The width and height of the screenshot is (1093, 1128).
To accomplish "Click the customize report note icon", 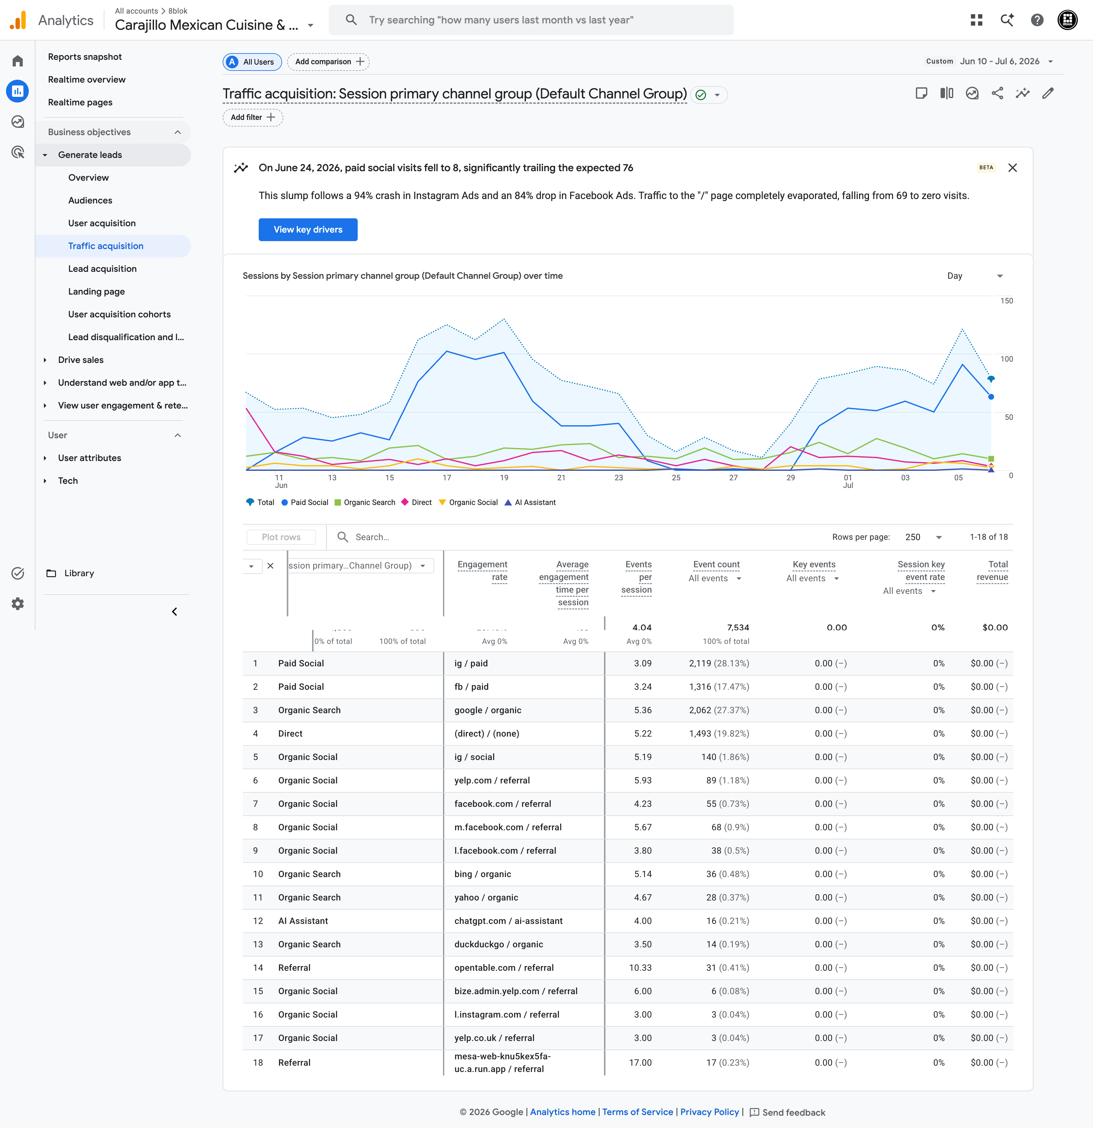I will [921, 93].
